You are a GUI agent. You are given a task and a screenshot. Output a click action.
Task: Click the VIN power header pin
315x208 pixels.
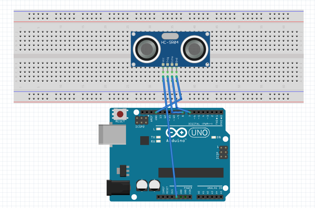point(190,197)
